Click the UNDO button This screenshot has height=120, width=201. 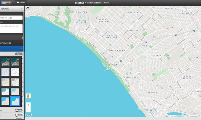[21, 3]
